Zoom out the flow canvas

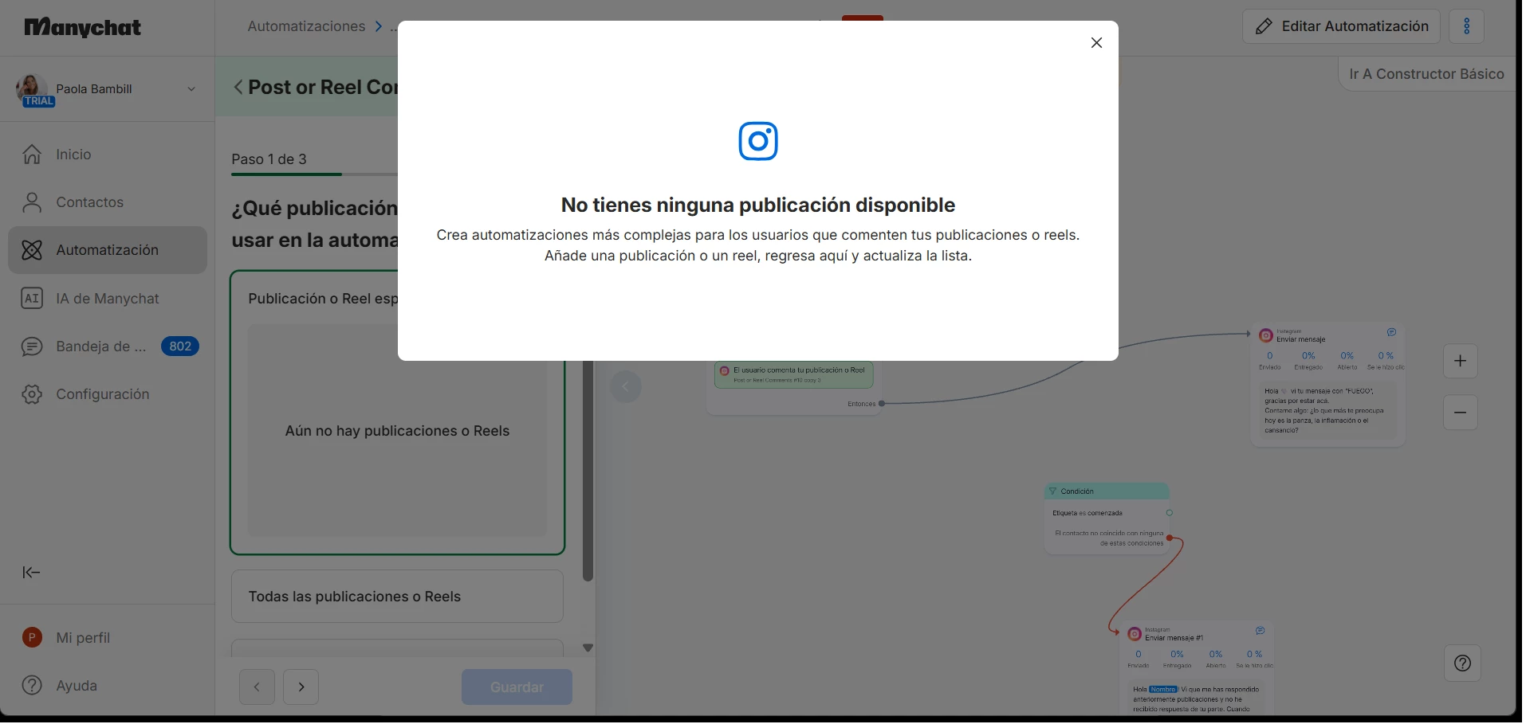click(x=1460, y=413)
